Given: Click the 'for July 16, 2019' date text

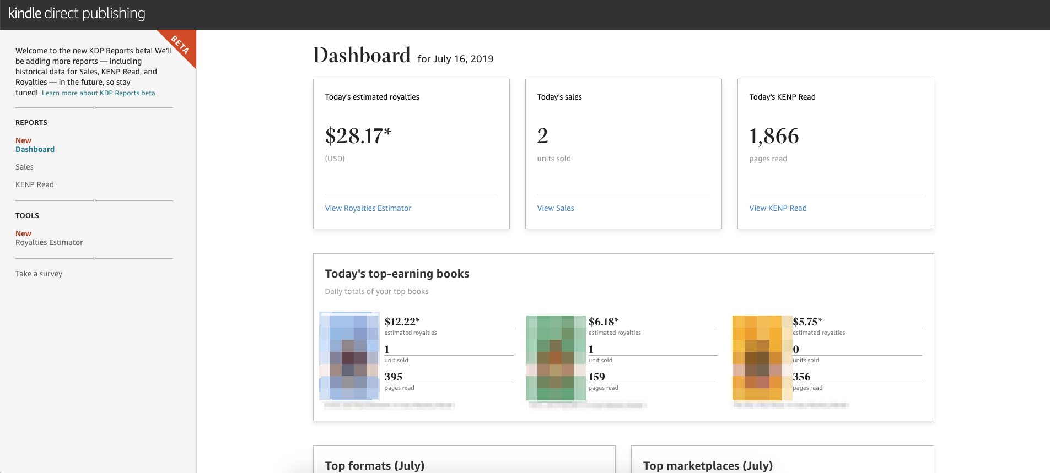Looking at the screenshot, I should (455, 59).
